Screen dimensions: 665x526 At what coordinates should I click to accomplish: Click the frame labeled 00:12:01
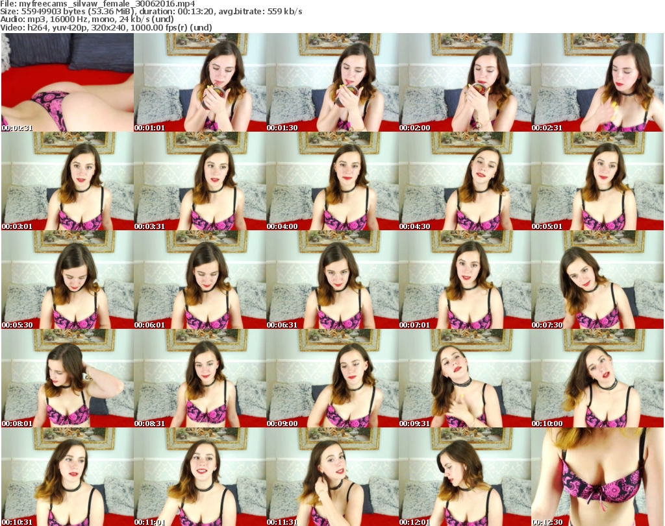(x=464, y=477)
